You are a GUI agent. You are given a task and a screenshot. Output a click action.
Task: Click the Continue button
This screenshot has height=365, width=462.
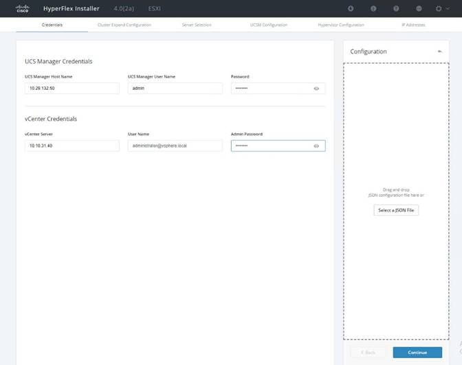(417, 353)
